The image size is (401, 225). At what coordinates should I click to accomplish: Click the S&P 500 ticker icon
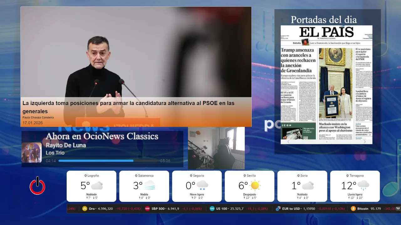pos(147,209)
